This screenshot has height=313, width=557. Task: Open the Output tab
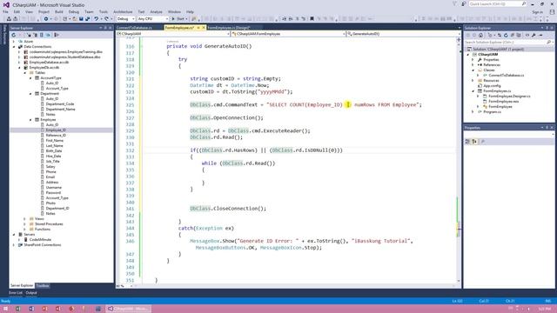[x=31, y=293]
